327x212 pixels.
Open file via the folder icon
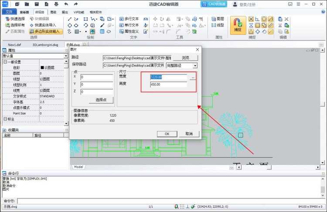[27, 4]
